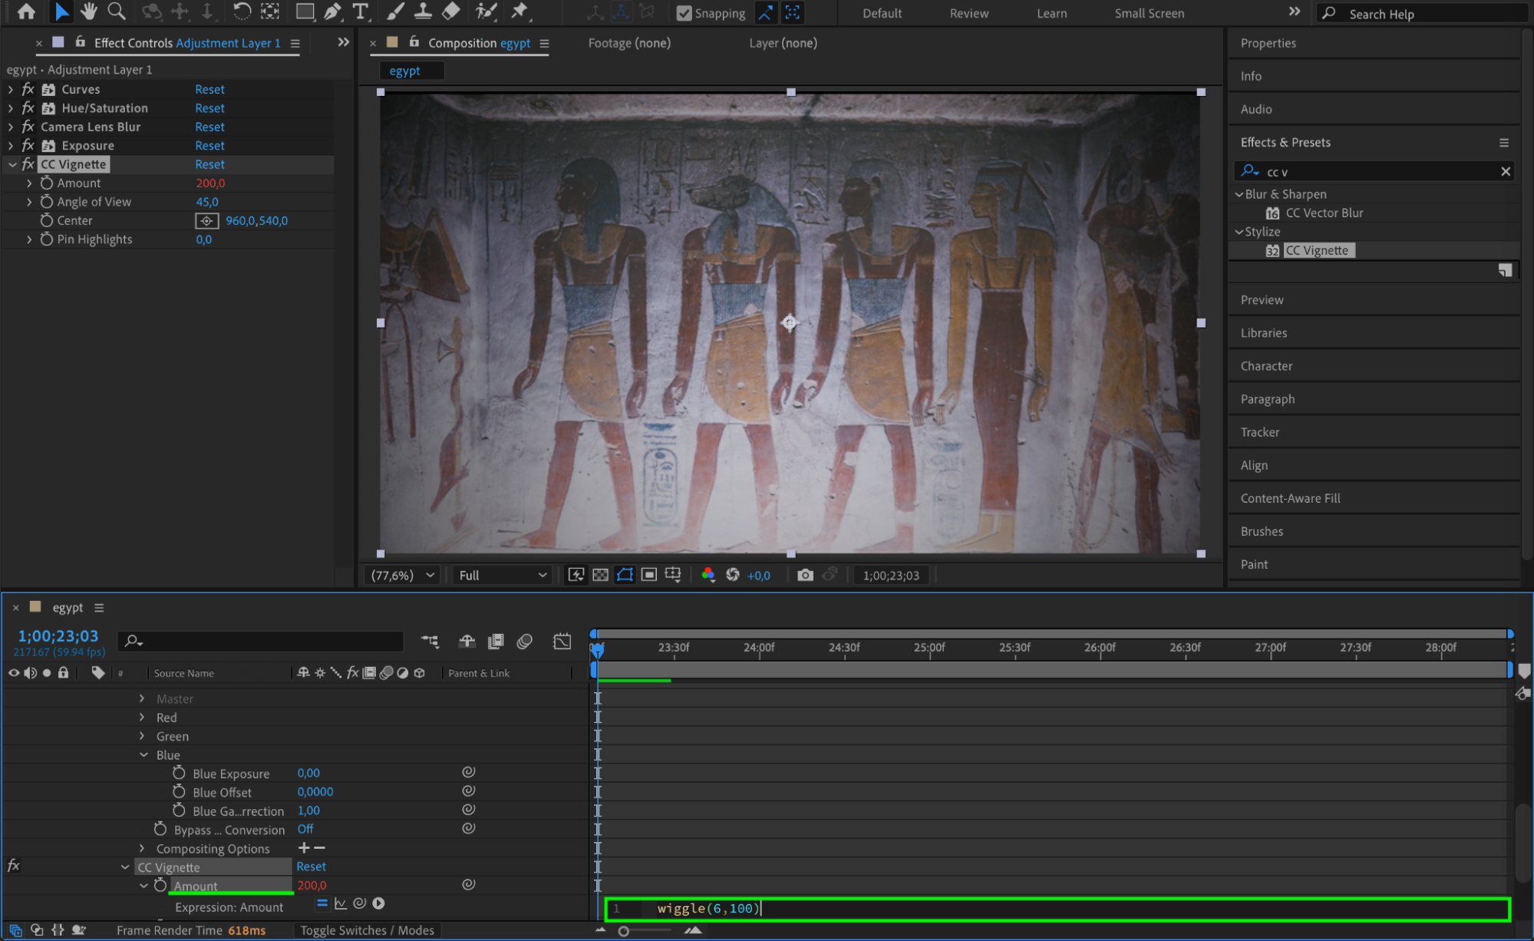Screen dimensions: 1534x941
Task: Enable the Snapping checkbox
Action: [x=685, y=13]
